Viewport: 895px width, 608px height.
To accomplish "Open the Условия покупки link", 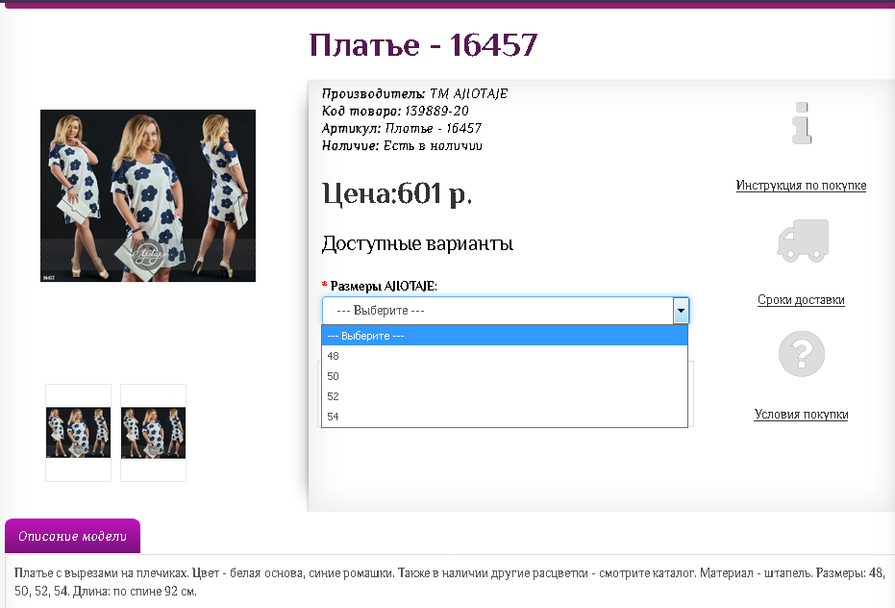I will tap(801, 415).
